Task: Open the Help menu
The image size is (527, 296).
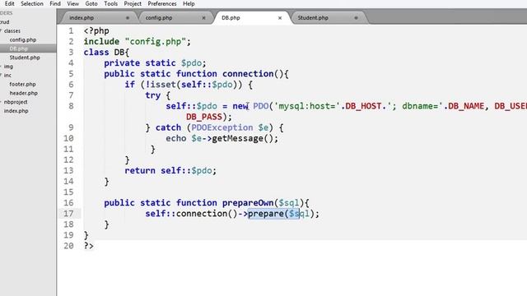Action: [x=189, y=3]
